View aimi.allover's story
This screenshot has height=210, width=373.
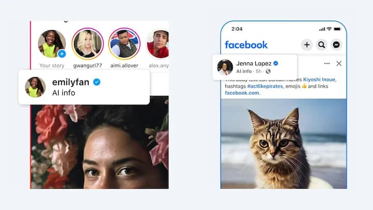[x=124, y=44]
